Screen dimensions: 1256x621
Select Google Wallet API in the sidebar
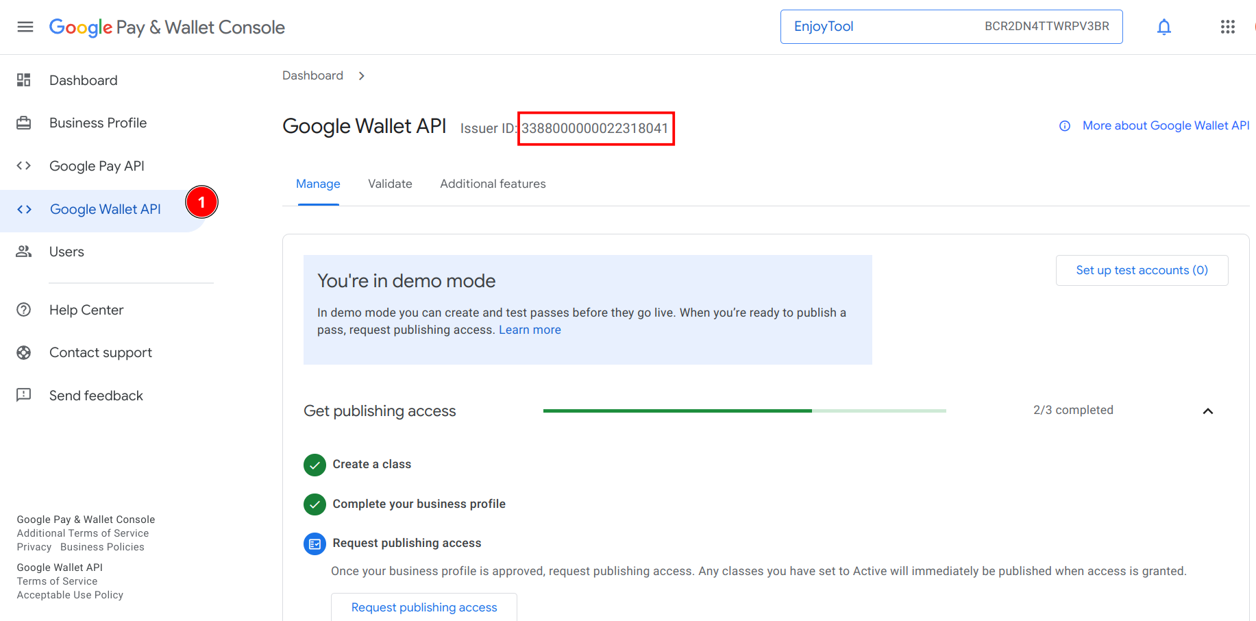106,209
